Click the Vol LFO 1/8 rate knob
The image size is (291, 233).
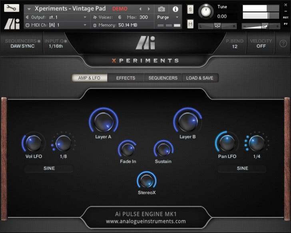[x=64, y=143]
